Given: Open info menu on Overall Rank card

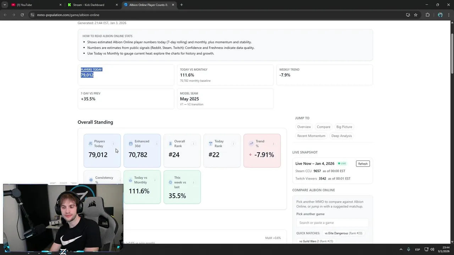Looking at the screenshot, I should coord(193,143).
